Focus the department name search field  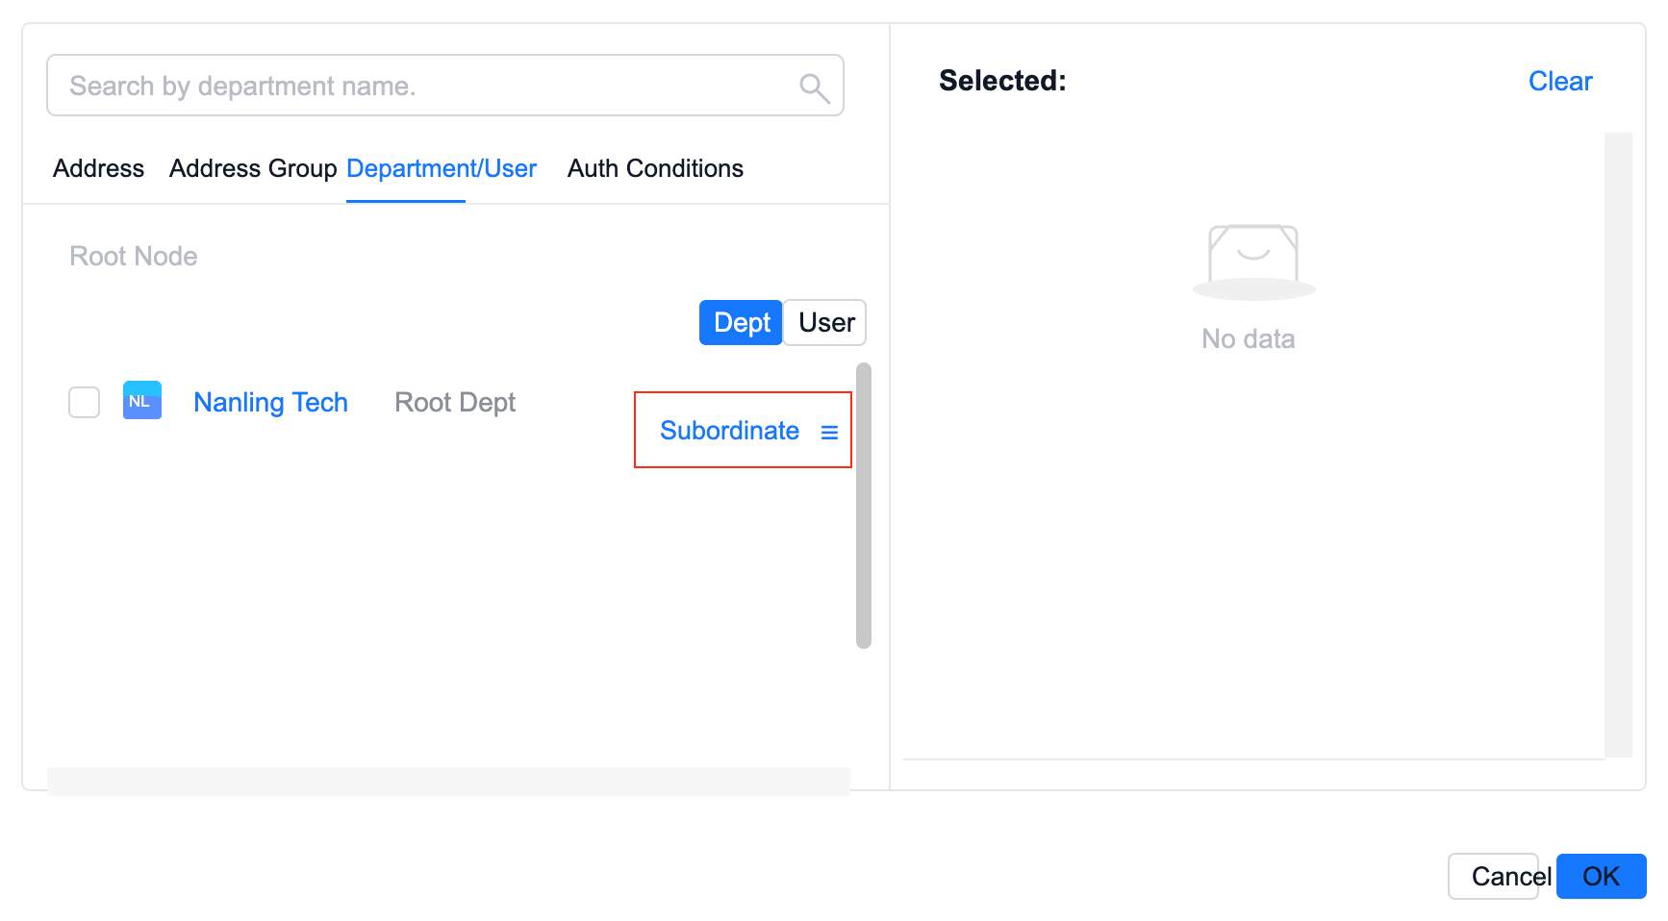point(445,86)
